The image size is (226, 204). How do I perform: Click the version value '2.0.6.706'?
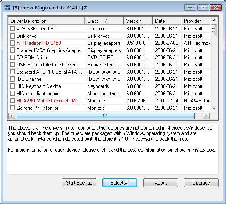[136, 101]
